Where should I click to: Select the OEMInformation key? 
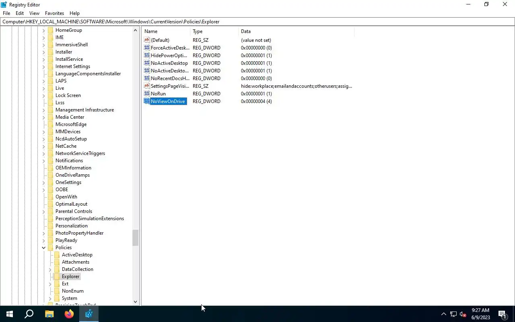pos(73,168)
